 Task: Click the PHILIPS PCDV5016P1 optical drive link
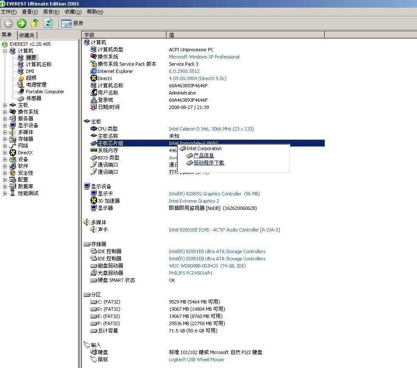coord(190,273)
